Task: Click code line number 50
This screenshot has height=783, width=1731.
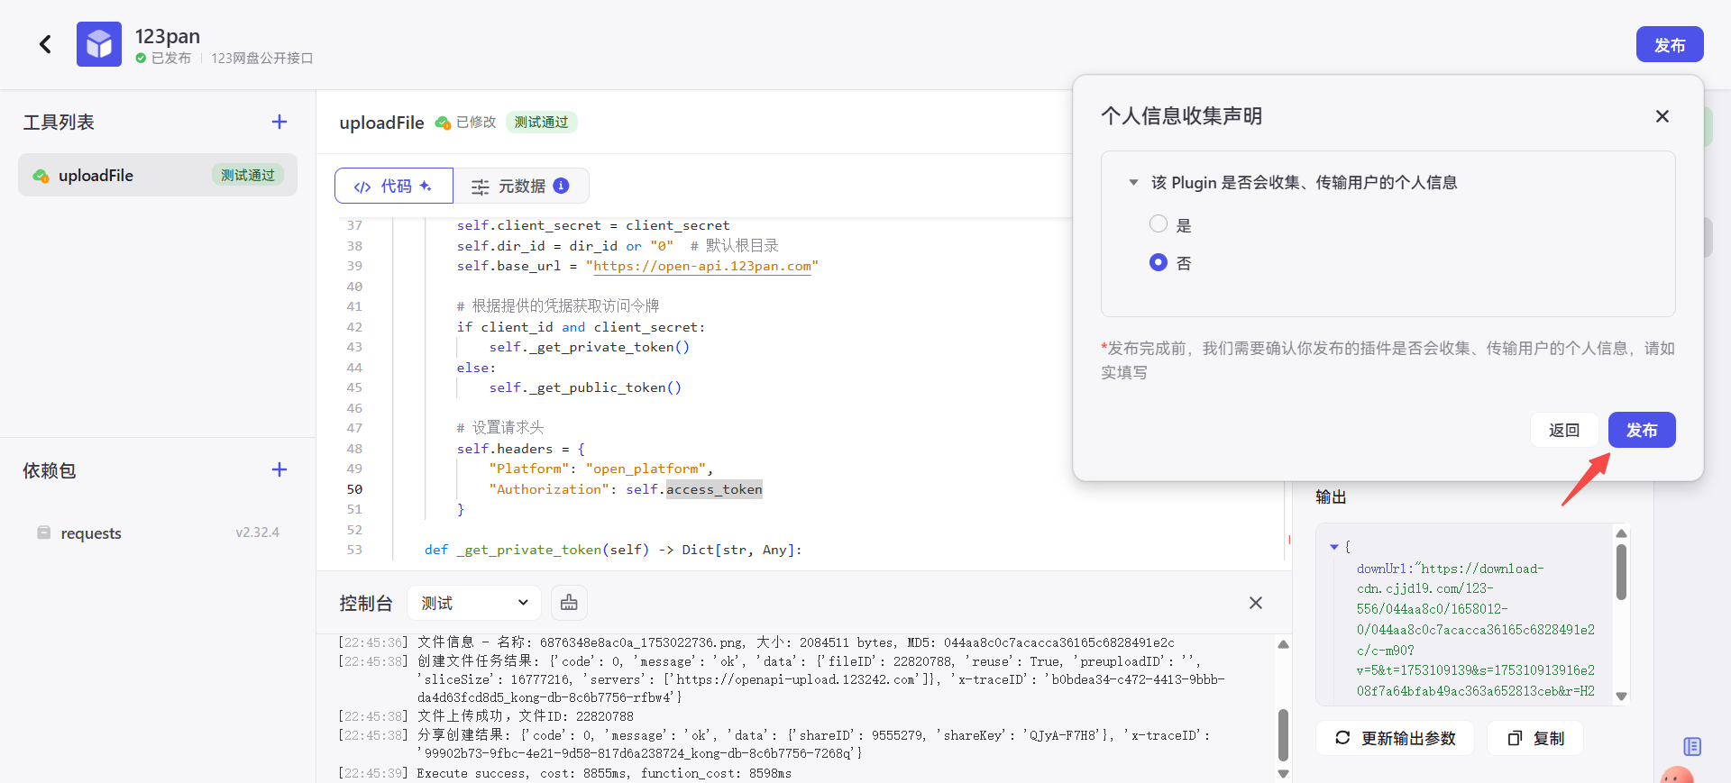Action: [354, 489]
